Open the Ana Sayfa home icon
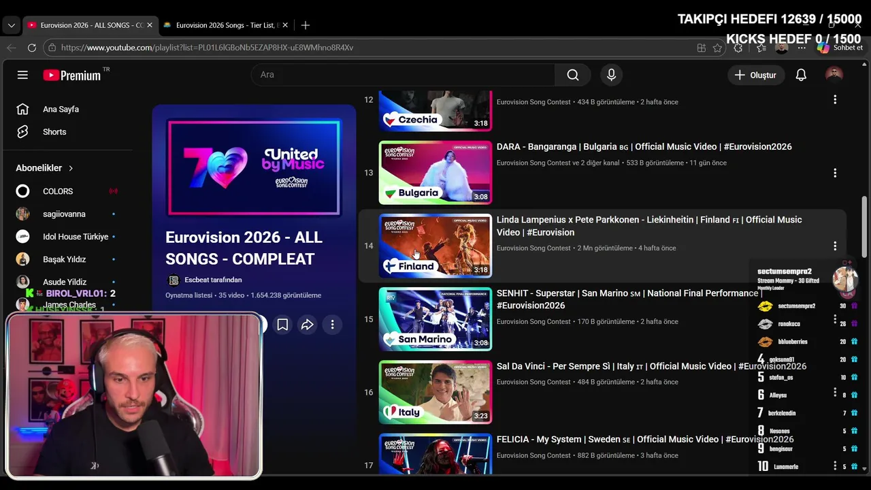The height and width of the screenshot is (490, 871). (22, 109)
